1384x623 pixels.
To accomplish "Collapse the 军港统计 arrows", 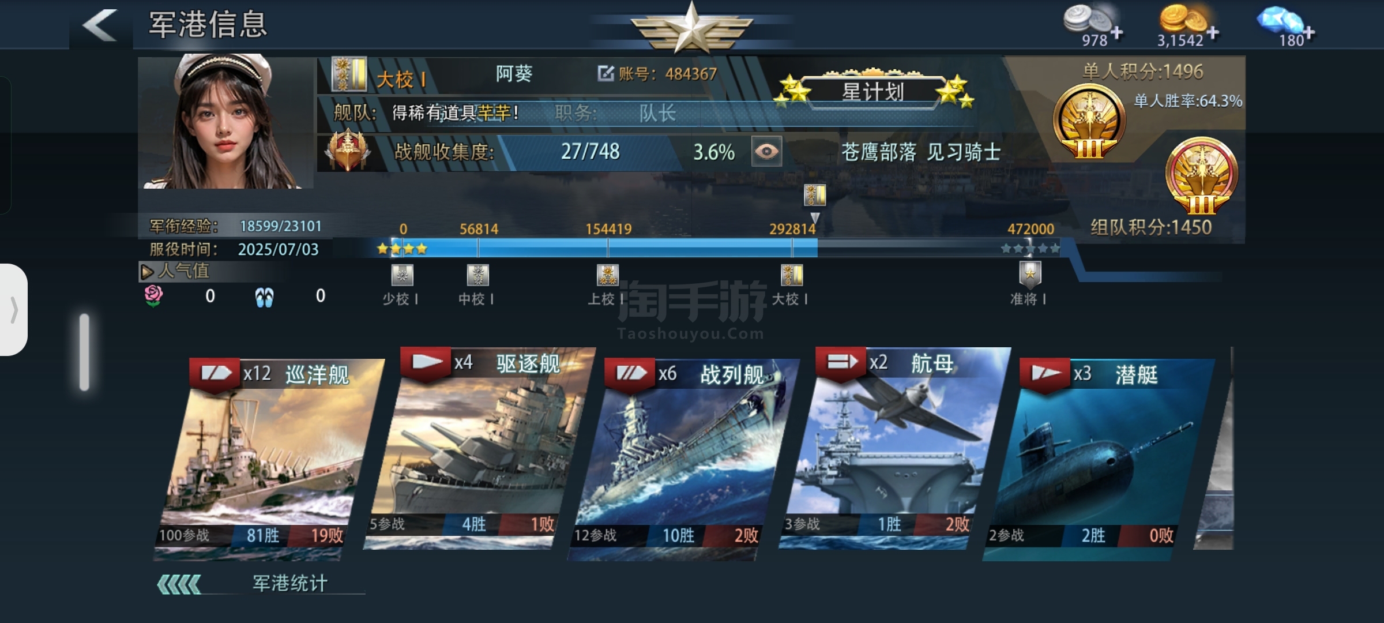I will [x=179, y=584].
